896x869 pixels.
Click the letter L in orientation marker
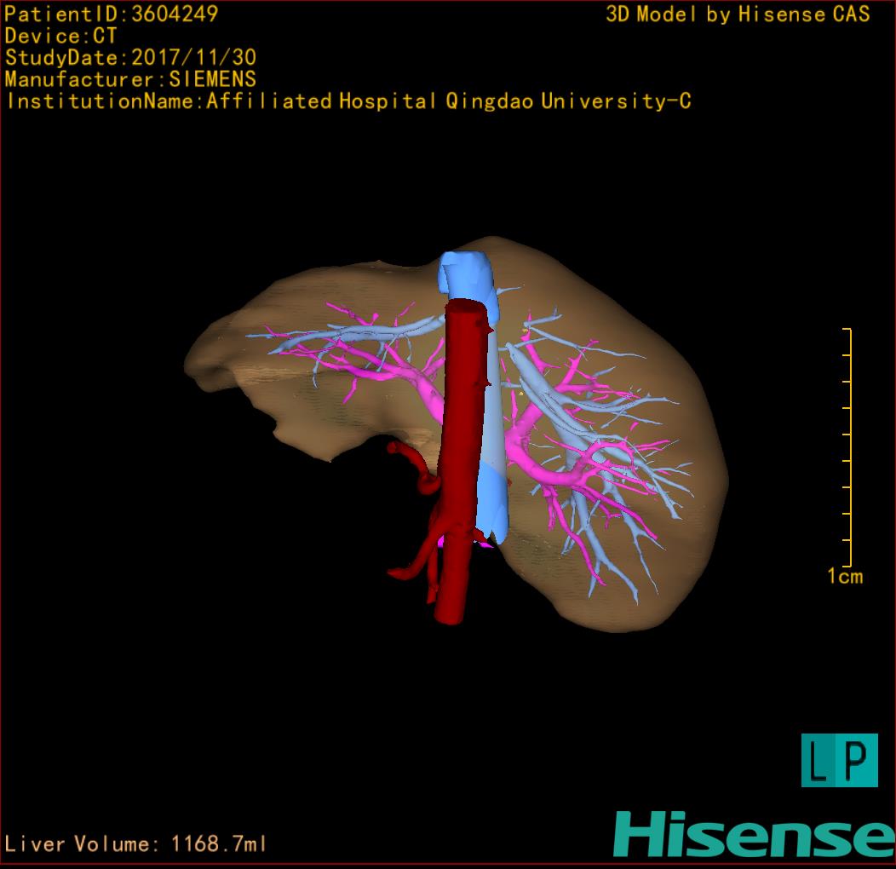click(x=820, y=761)
